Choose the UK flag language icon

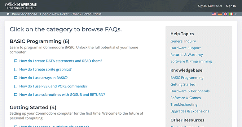(x=225, y=14)
